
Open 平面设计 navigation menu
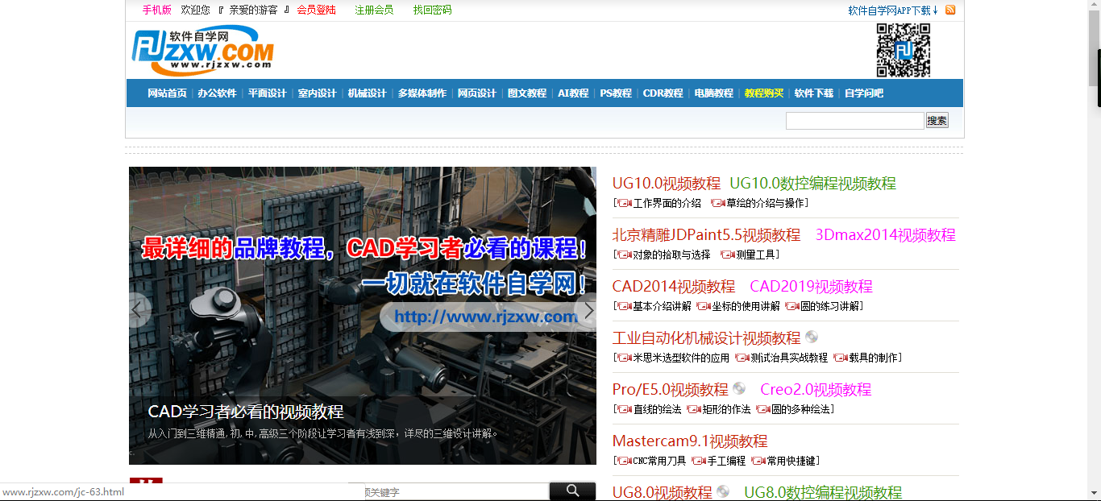tap(267, 93)
